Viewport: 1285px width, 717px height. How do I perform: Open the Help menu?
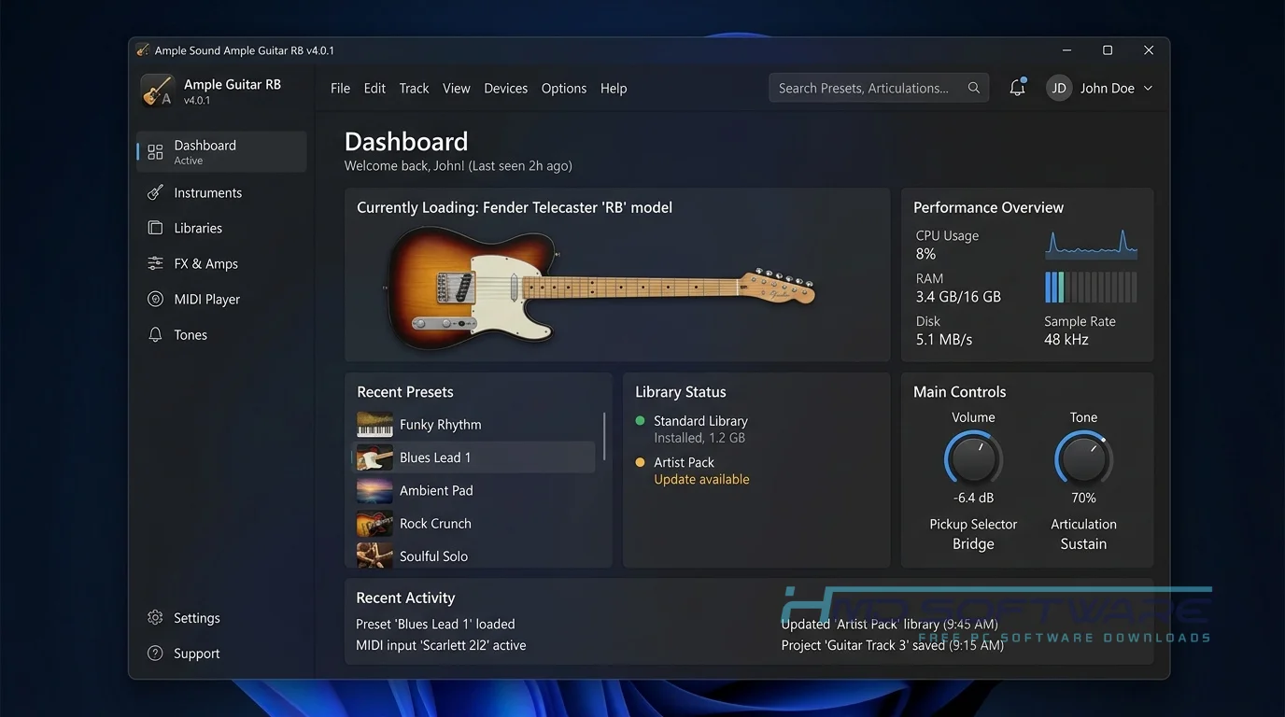coord(614,88)
